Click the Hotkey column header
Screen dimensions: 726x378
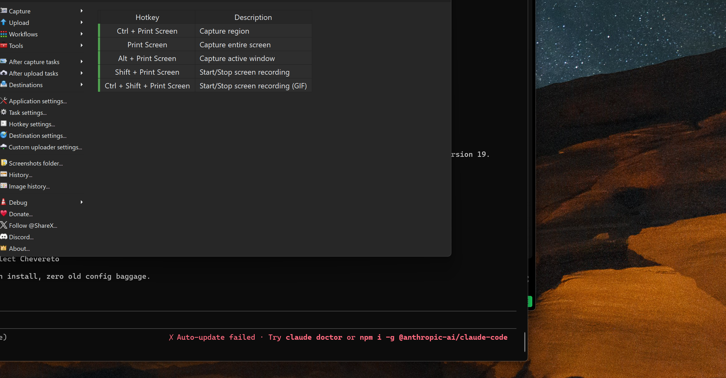147,17
